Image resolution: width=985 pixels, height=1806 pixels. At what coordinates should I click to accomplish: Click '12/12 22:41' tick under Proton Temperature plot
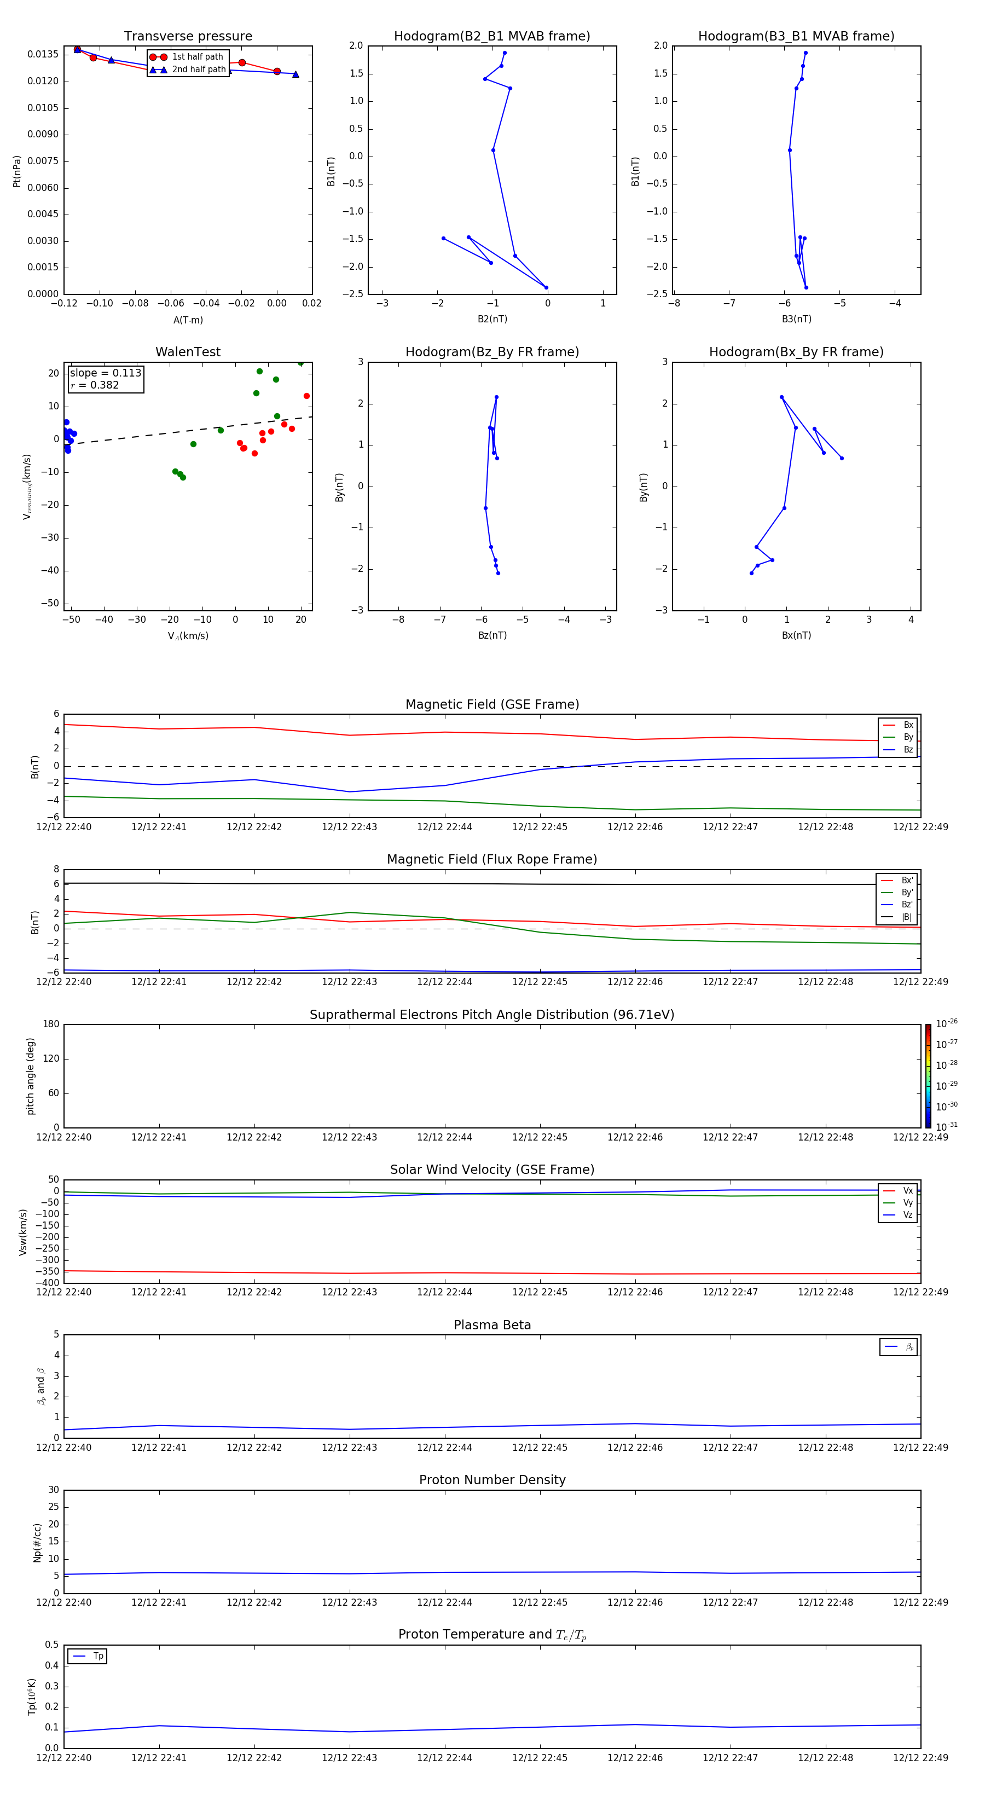(159, 1758)
